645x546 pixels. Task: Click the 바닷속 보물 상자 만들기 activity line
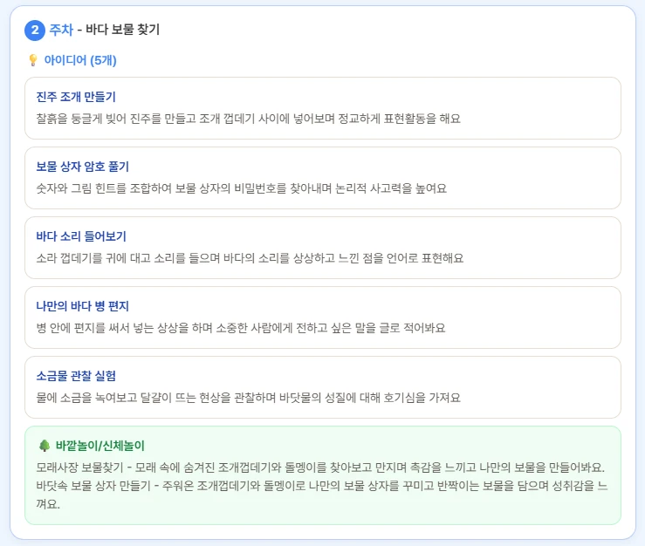322,495
